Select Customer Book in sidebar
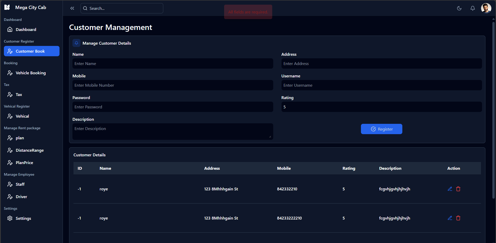The image size is (496, 243). tap(32, 51)
